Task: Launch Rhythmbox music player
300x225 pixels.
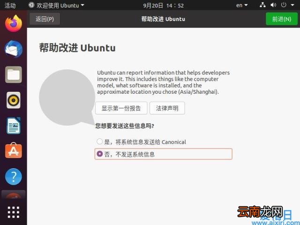Action: 14,100
